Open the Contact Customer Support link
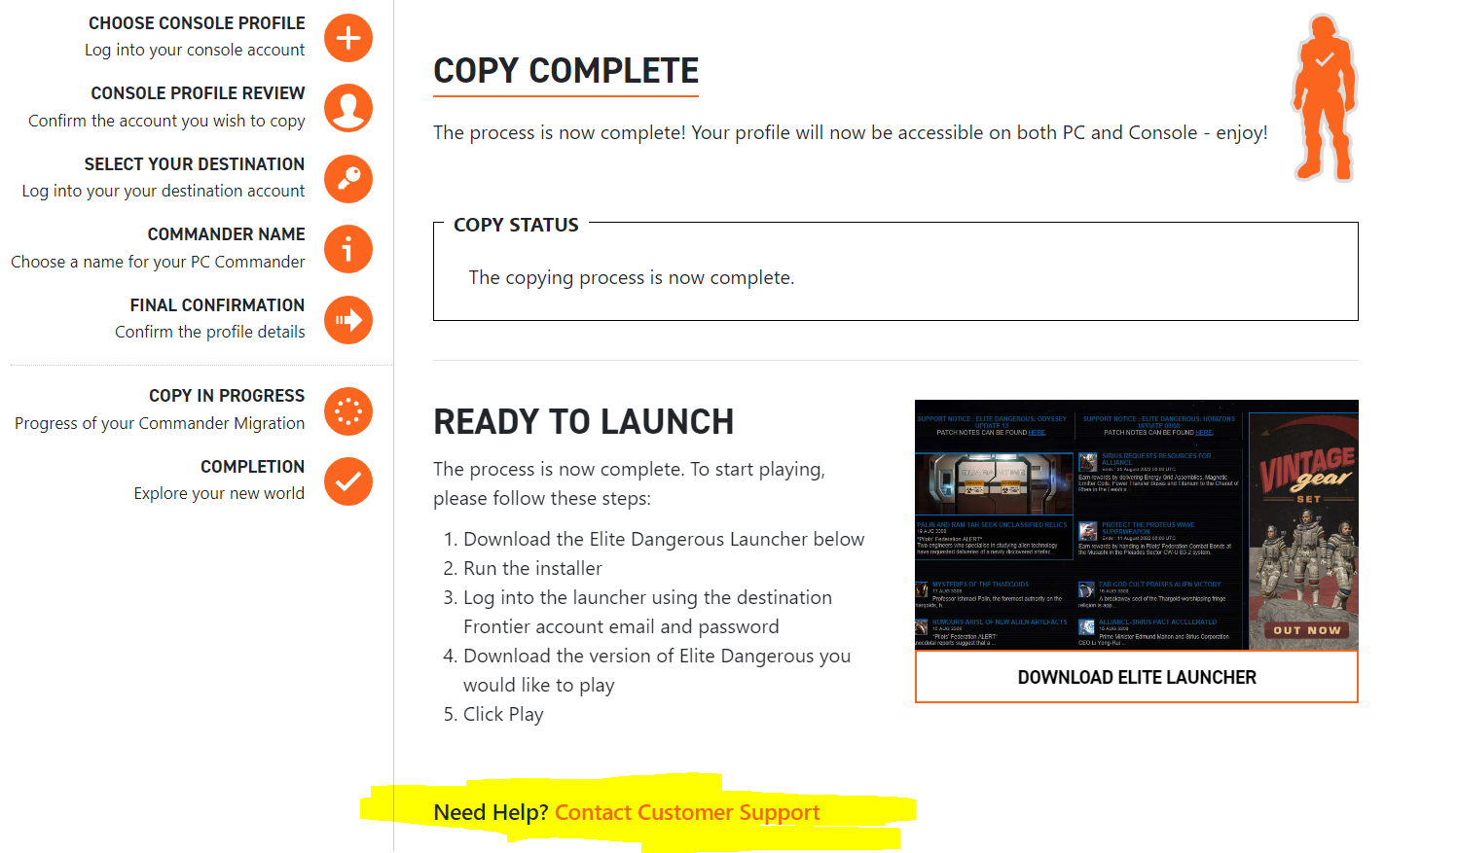The width and height of the screenshot is (1458, 853). [x=687, y=812]
